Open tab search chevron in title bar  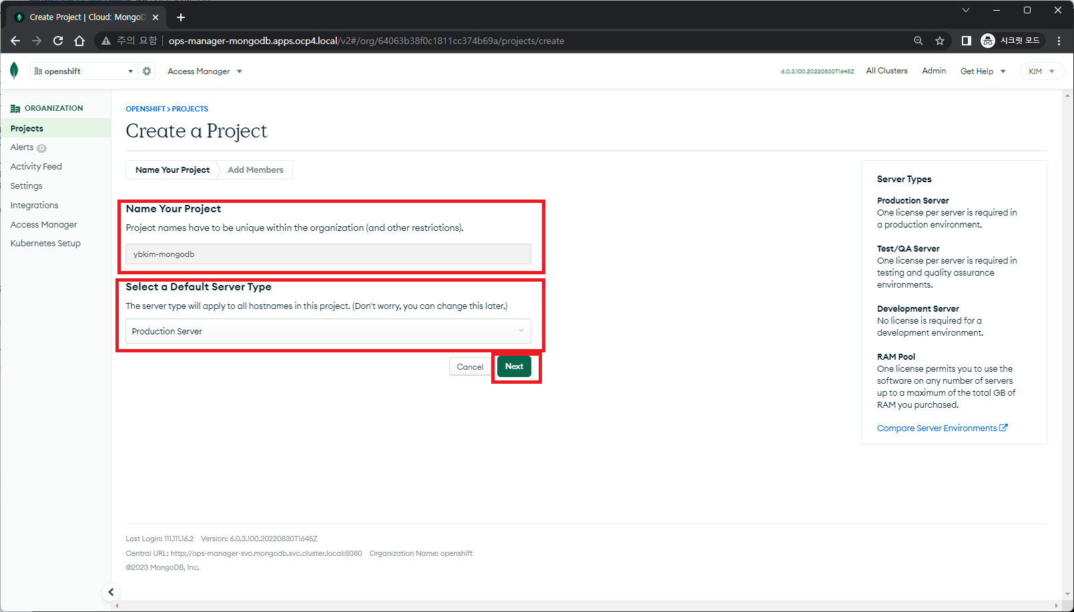pyautogui.click(x=965, y=10)
